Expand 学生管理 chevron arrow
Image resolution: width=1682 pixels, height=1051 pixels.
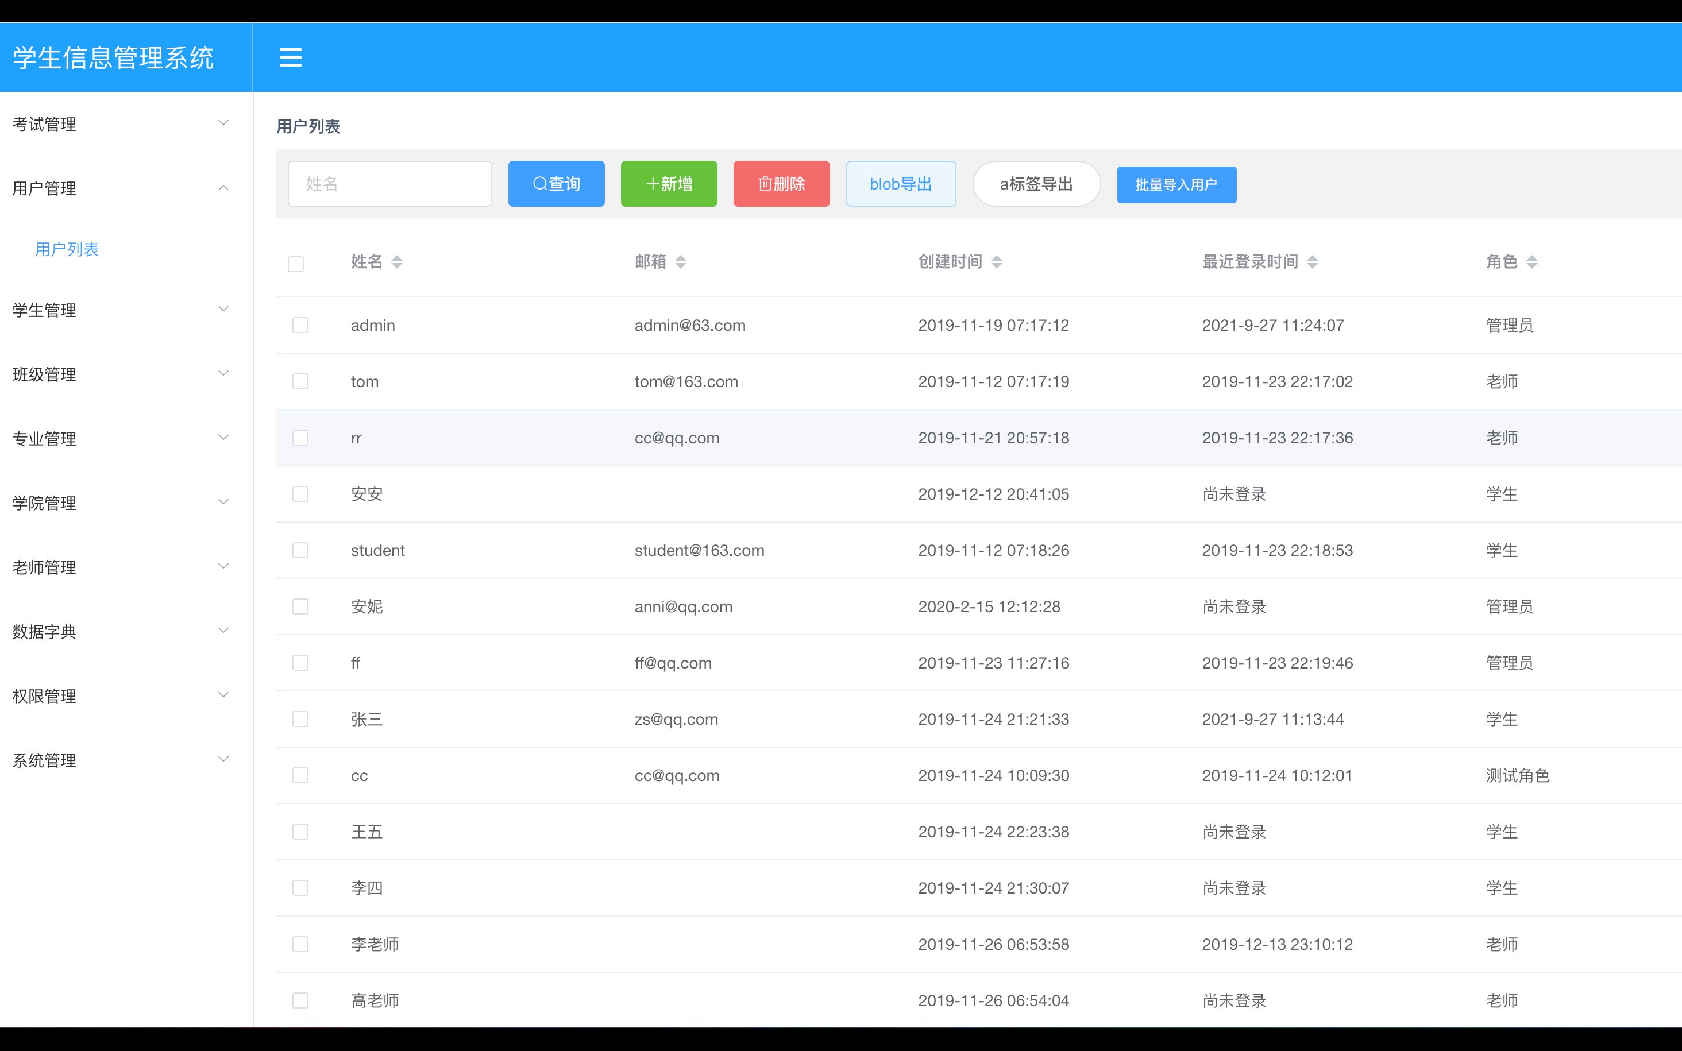[223, 310]
